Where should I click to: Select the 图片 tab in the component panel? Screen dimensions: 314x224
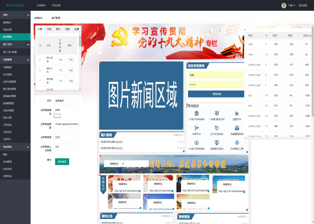(x=58, y=29)
